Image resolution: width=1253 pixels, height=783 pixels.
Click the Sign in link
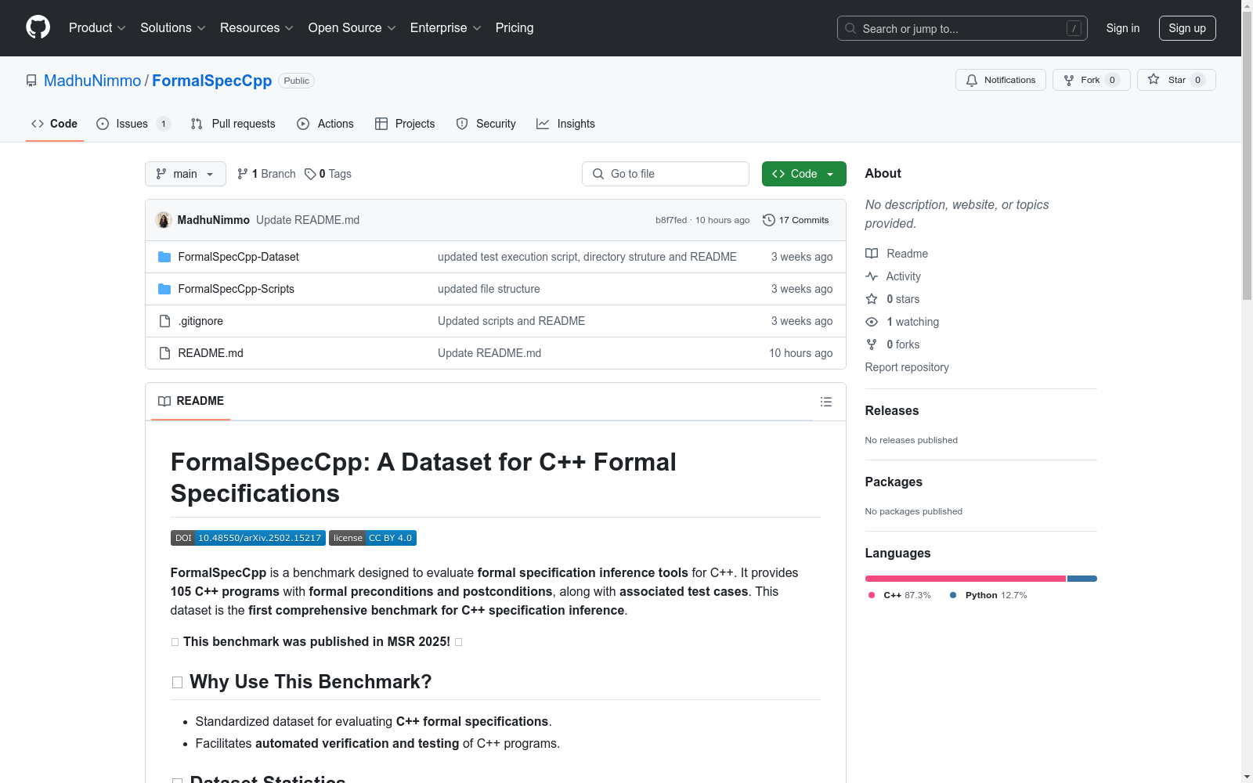(1123, 28)
